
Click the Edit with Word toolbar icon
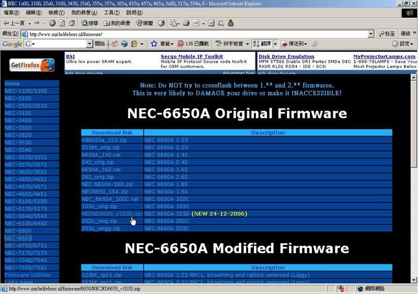(x=196, y=23)
